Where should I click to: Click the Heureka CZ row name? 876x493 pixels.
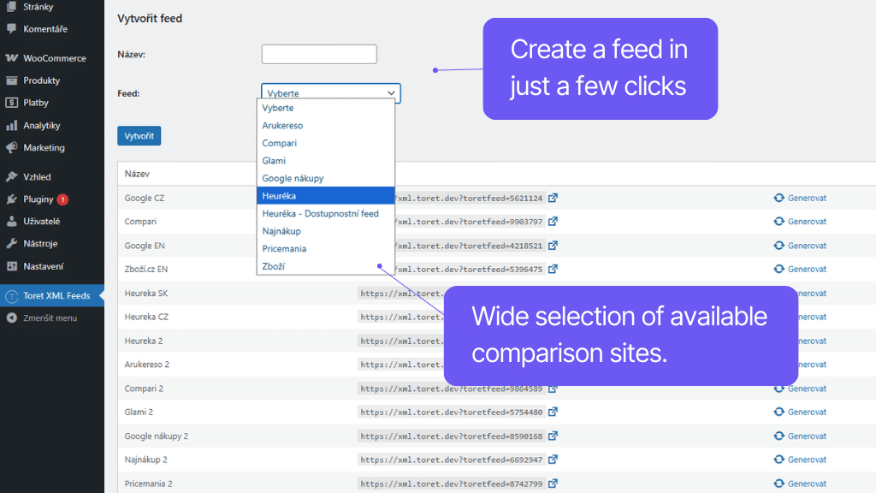tap(146, 317)
